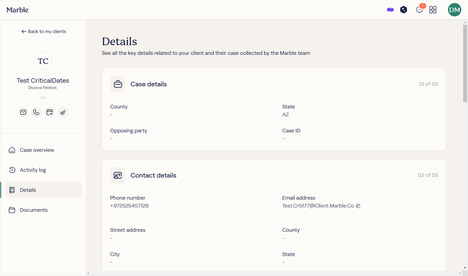
Task: Select the Details menu item
Action: coord(43,190)
